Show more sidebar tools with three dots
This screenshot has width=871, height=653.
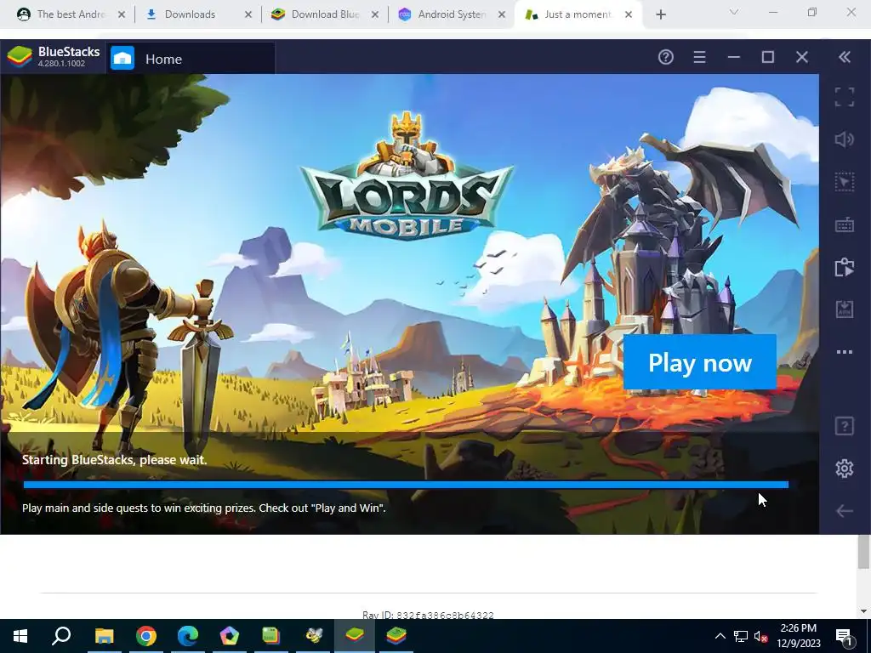point(845,352)
